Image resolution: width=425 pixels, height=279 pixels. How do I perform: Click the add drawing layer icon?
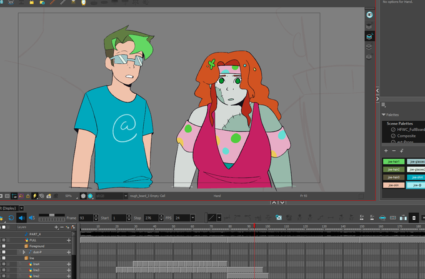(67, 227)
